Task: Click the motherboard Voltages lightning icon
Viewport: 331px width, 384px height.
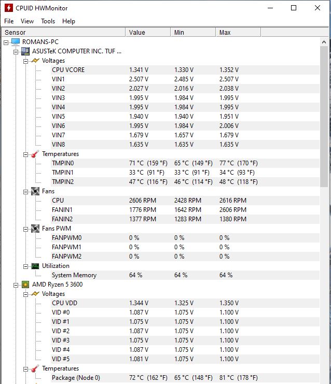Action: pos(35,61)
